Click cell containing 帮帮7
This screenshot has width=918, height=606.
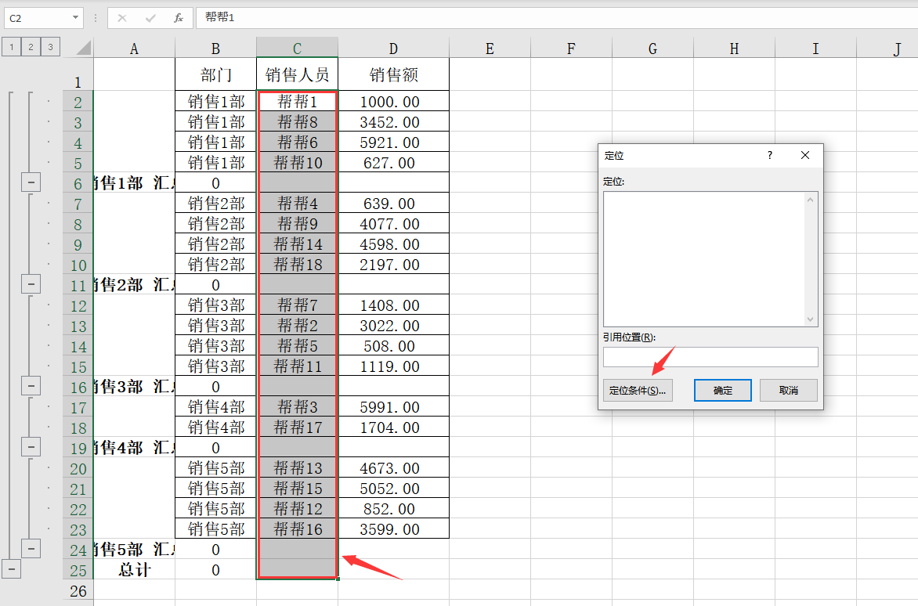click(297, 305)
